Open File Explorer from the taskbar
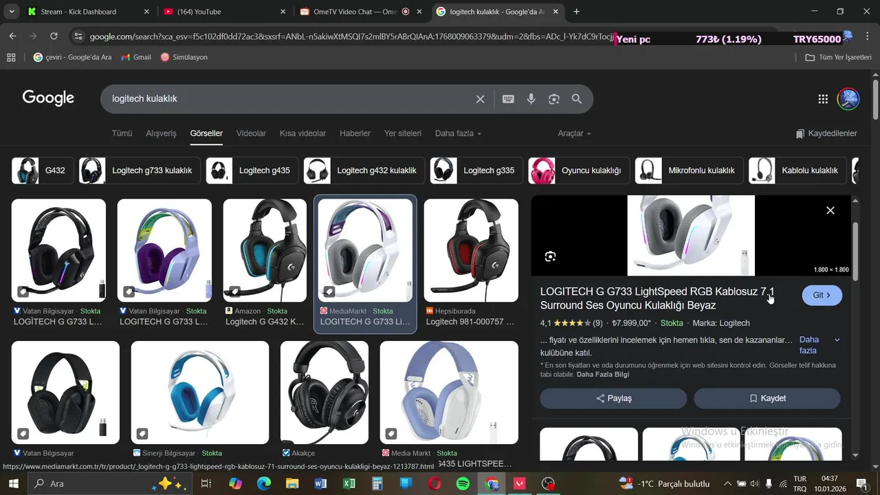Image resolution: width=880 pixels, height=495 pixels. pos(292,484)
